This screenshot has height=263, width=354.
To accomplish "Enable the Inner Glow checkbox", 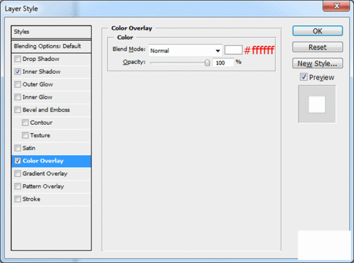I will [18, 97].
